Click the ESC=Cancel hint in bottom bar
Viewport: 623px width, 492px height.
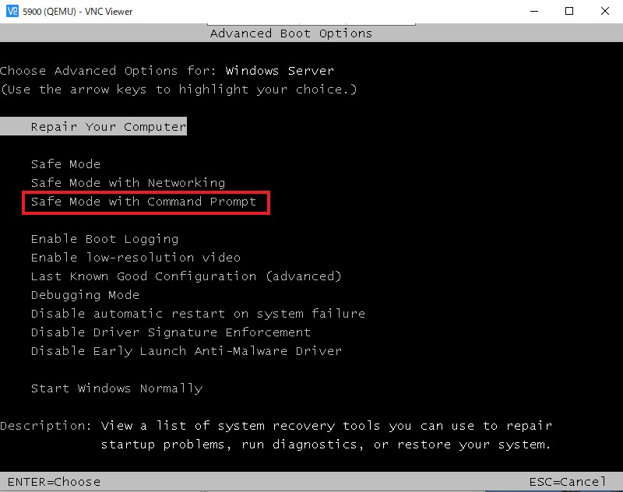[x=568, y=482]
